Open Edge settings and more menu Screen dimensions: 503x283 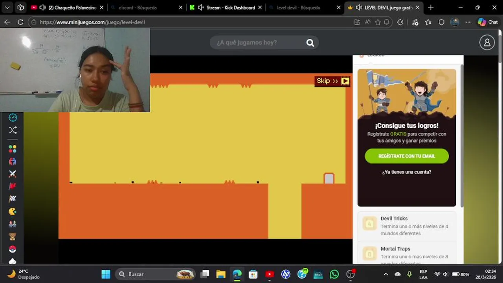click(468, 22)
